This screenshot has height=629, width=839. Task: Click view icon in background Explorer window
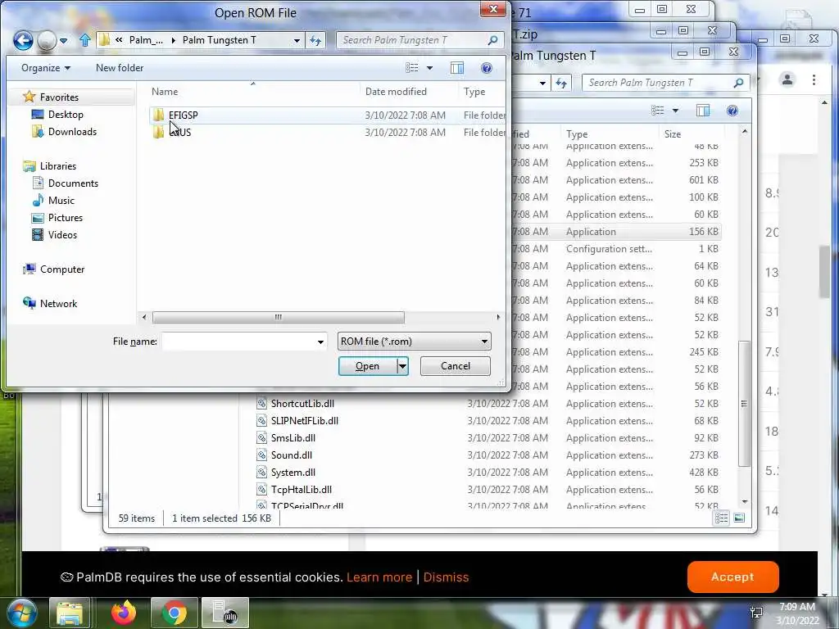658,111
